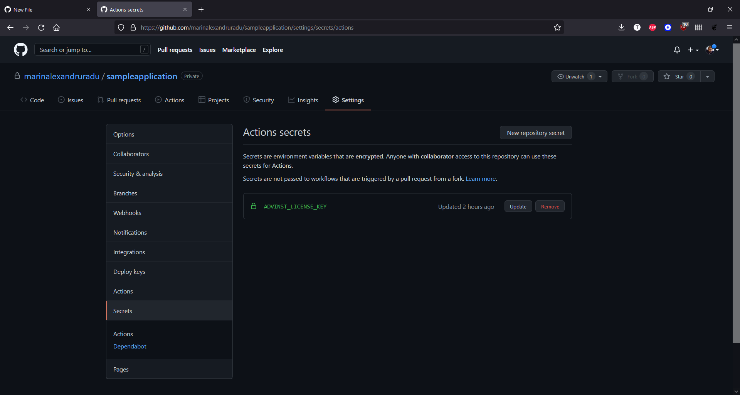The image size is (740, 395).
Task: Select Secrets in settings sidebar
Action: click(x=169, y=311)
